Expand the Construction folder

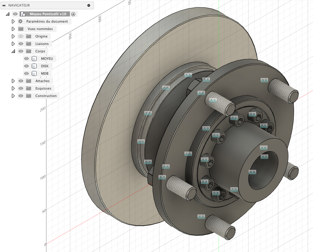coord(13,96)
